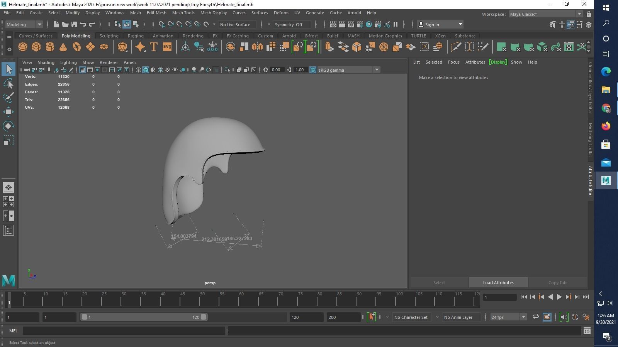Screen dimensions: 618x347
Task: Click the Select button in Attribute Editor
Action: tap(439, 283)
